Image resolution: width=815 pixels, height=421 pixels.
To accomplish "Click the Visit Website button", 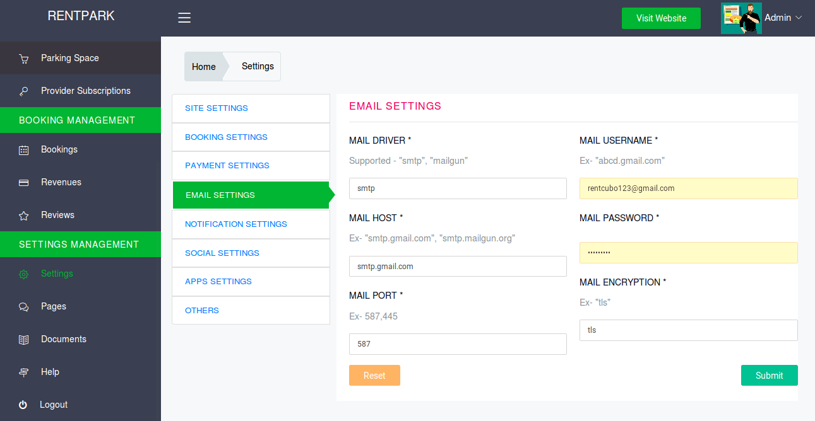I will pyautogui.click(x=661, y=18).
